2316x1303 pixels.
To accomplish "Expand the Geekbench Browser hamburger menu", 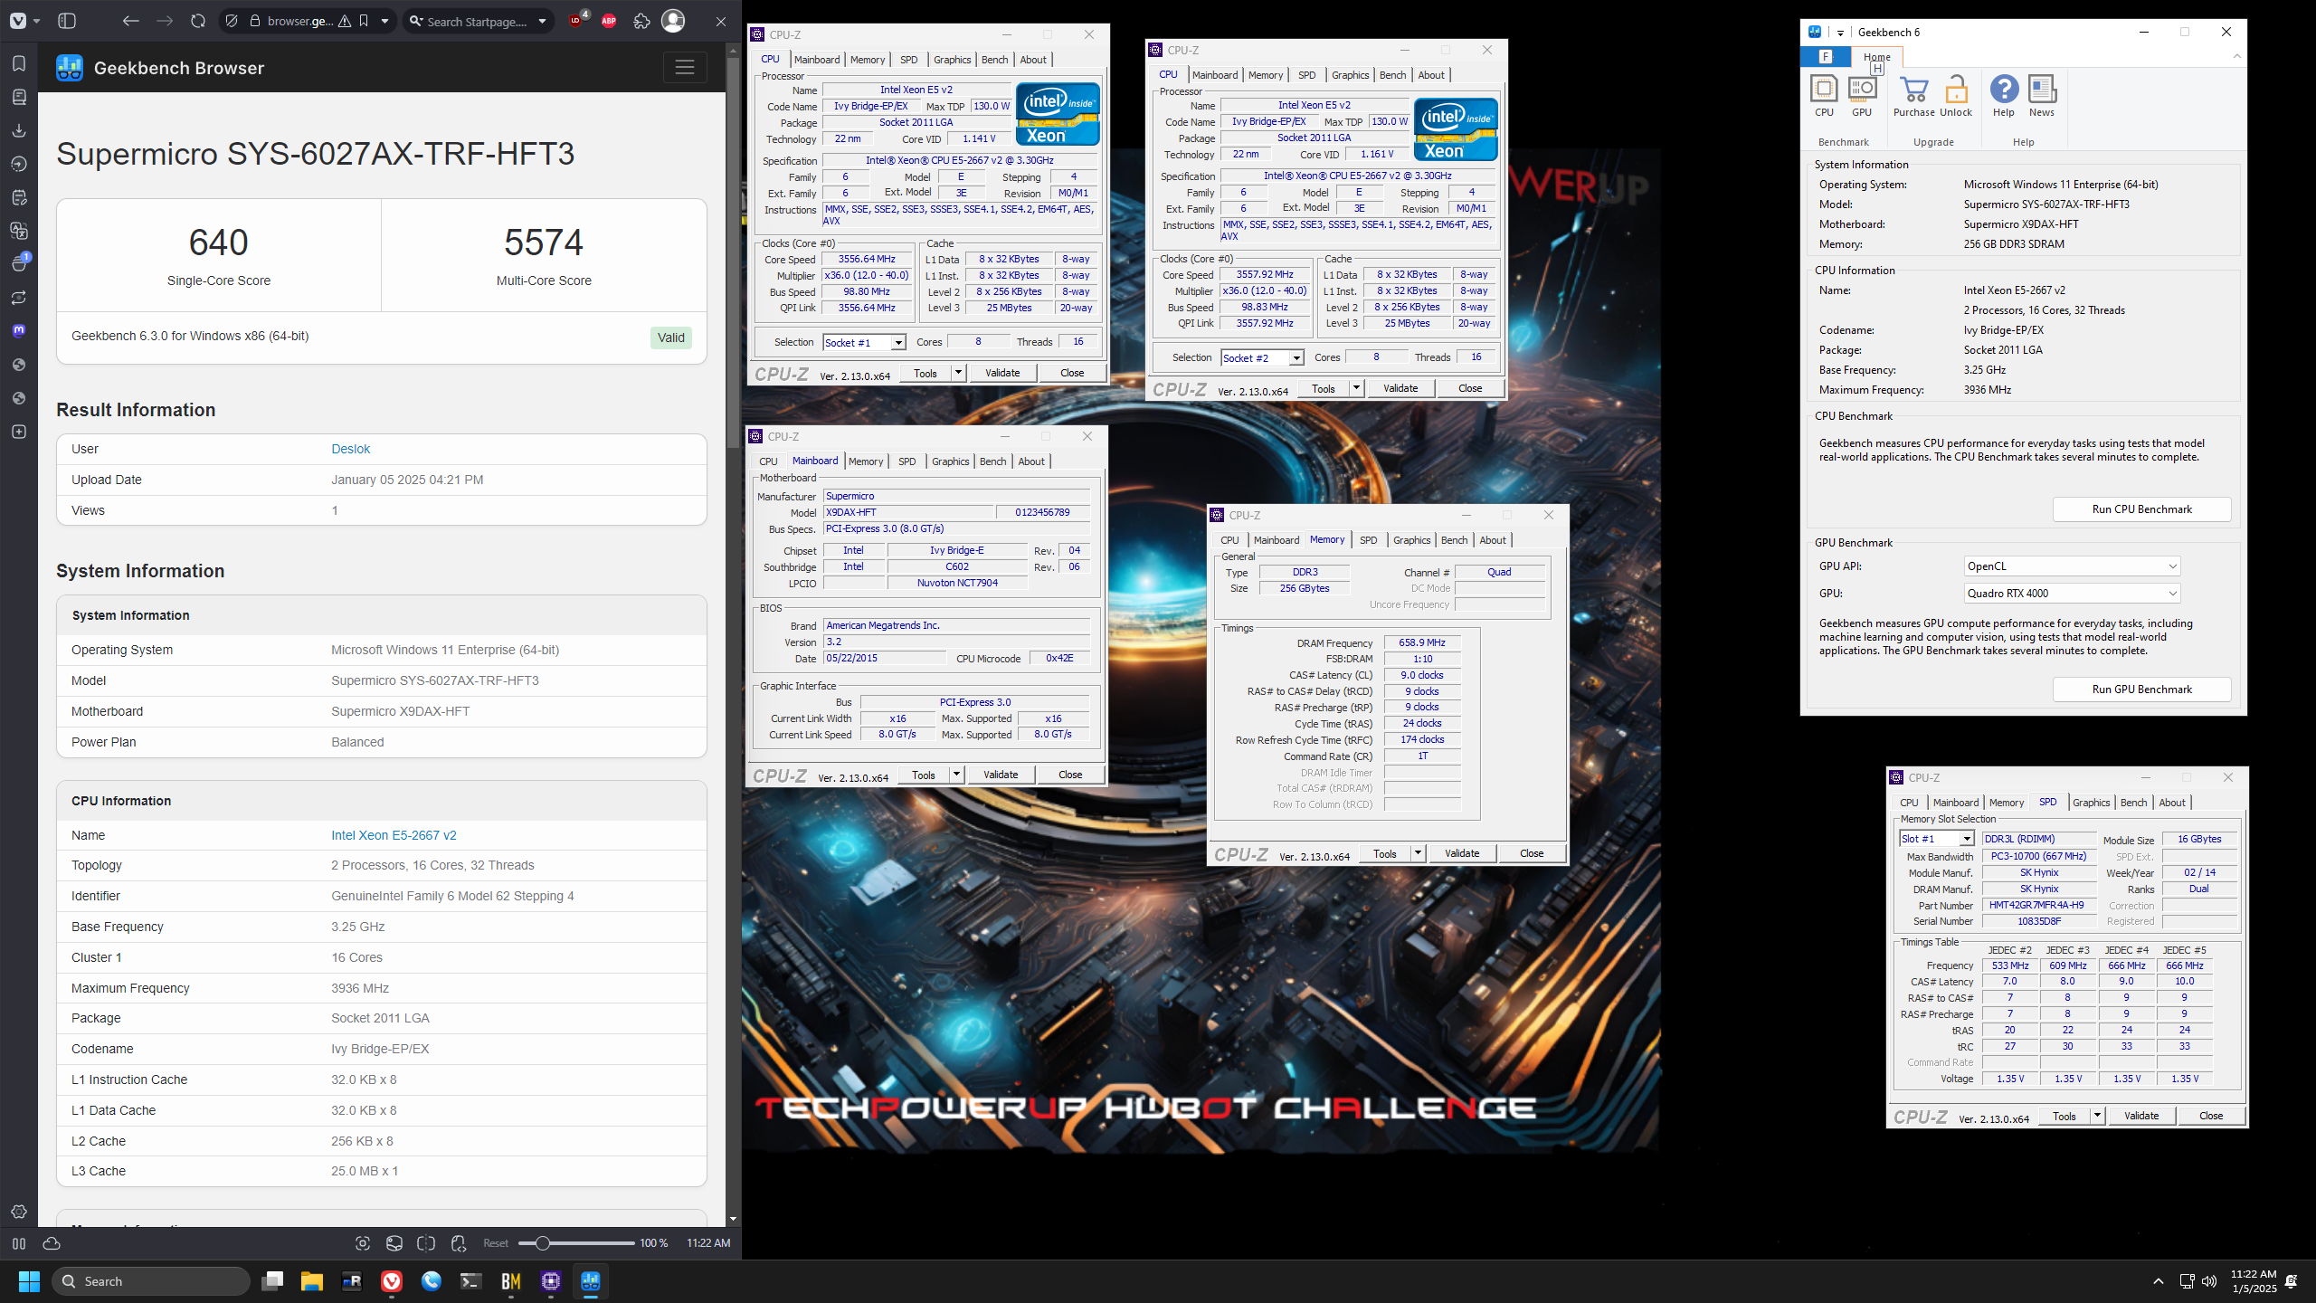I will click(685, 67).
